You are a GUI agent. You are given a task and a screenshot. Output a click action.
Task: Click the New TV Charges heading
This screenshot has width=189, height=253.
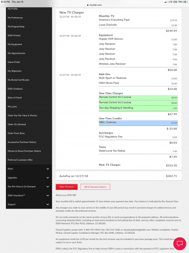[x=72, y=13]
